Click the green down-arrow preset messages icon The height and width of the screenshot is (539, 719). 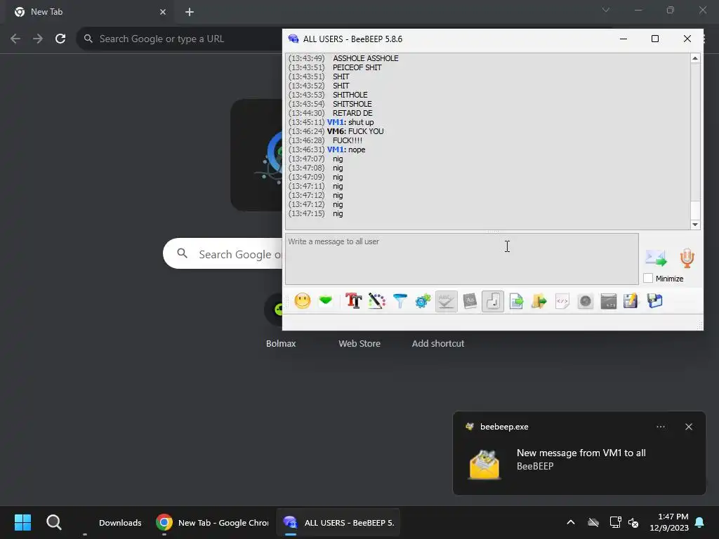click(326, 301)
